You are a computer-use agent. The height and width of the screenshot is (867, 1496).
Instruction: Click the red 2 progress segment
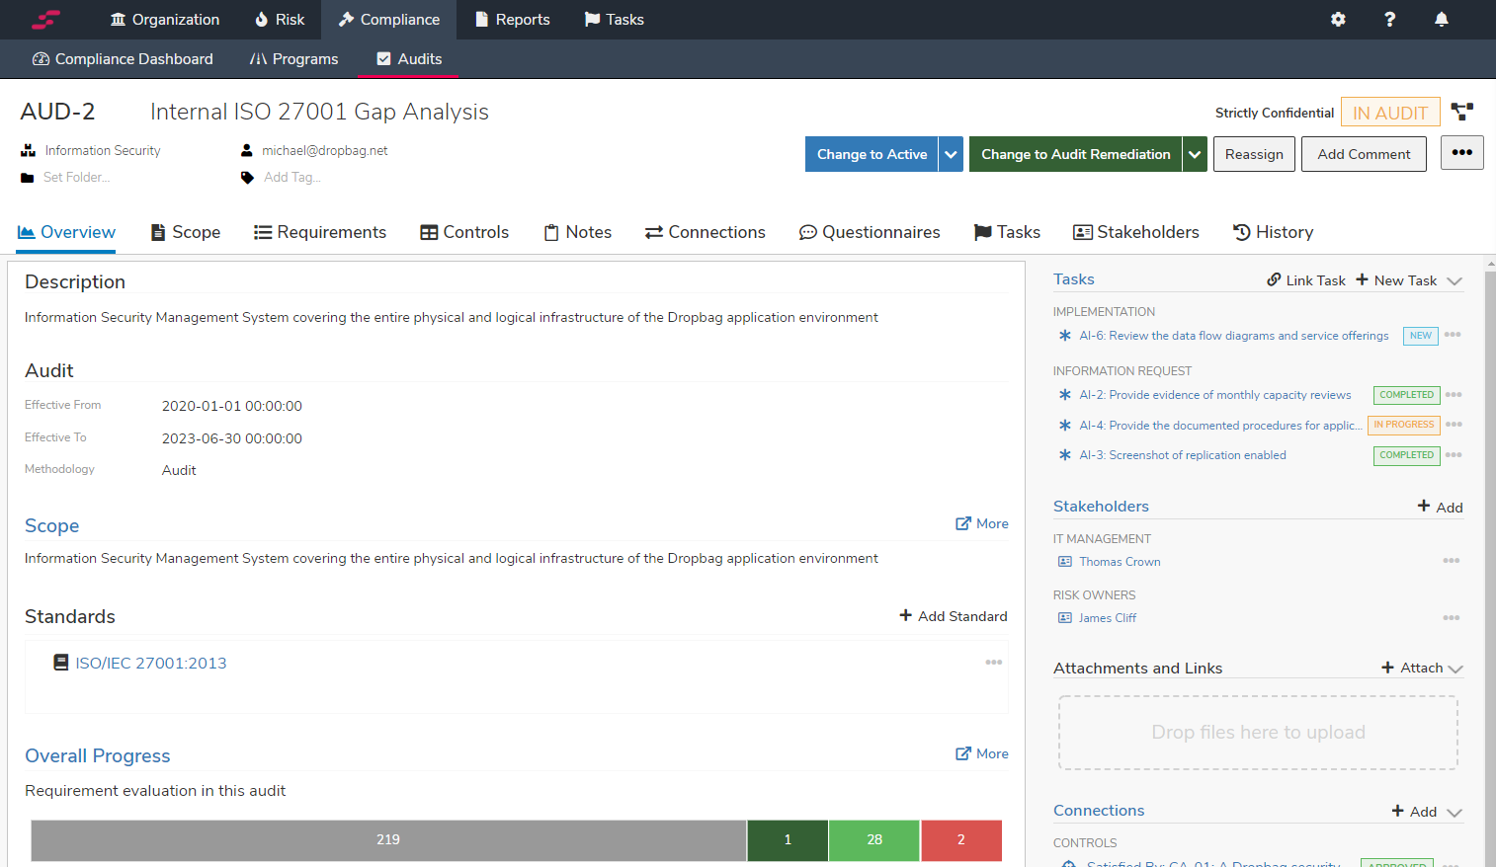[961, 840]
